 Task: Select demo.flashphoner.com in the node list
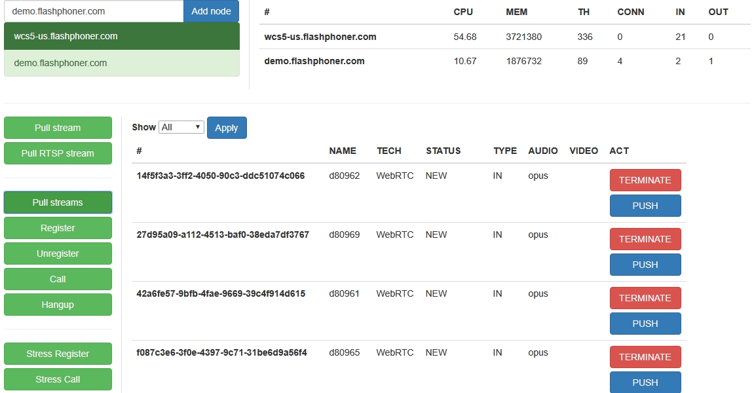(122, 63)
